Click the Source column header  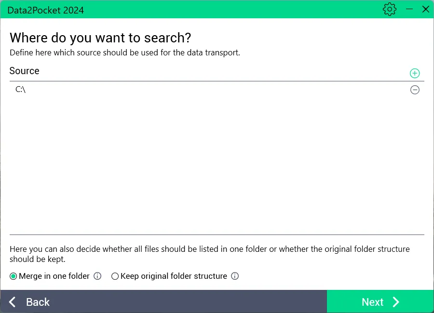25,71
